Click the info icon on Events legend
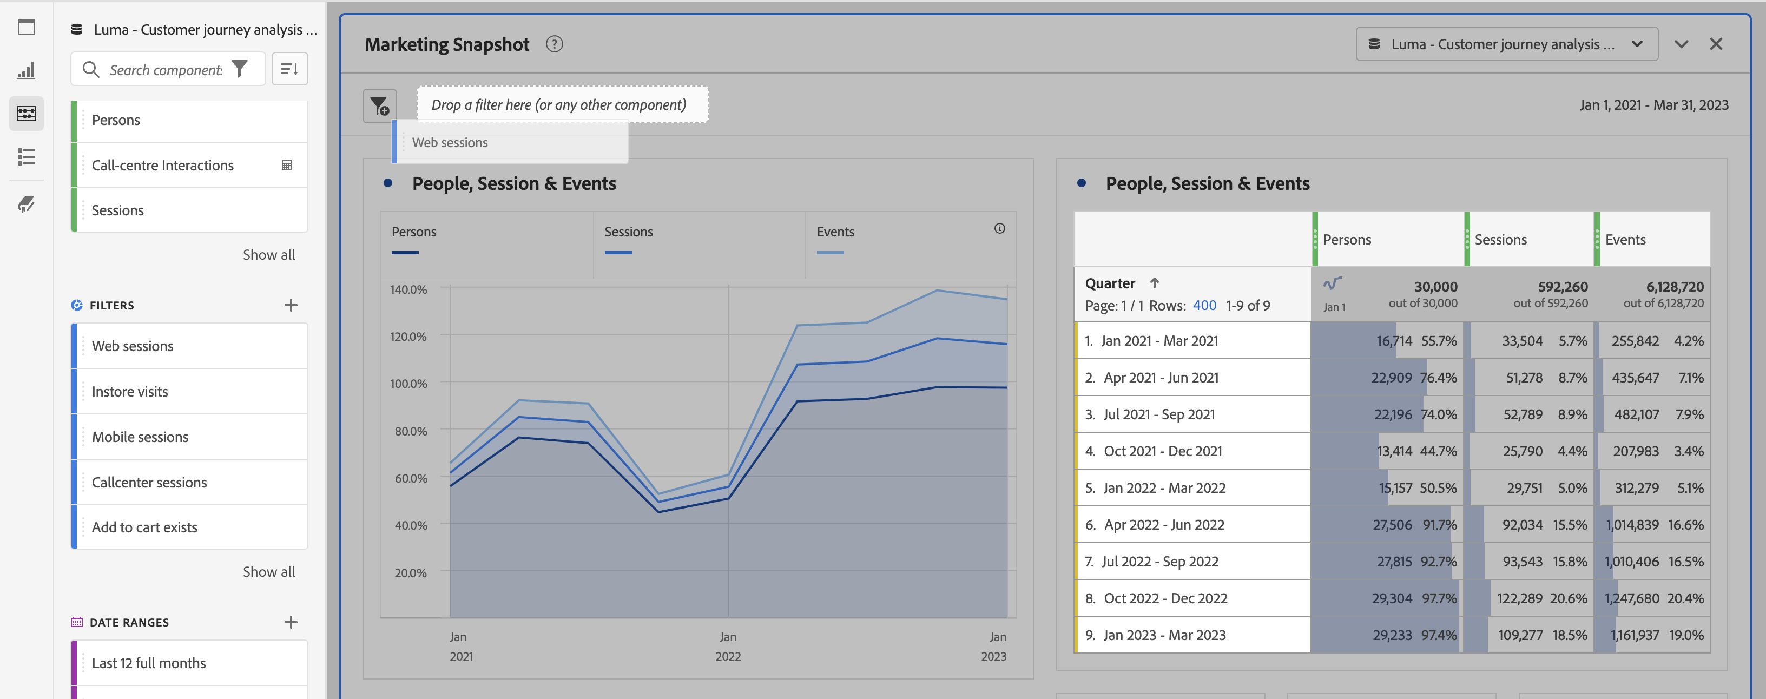Screen dimensions: 1766x699 [x=999, y=229]
